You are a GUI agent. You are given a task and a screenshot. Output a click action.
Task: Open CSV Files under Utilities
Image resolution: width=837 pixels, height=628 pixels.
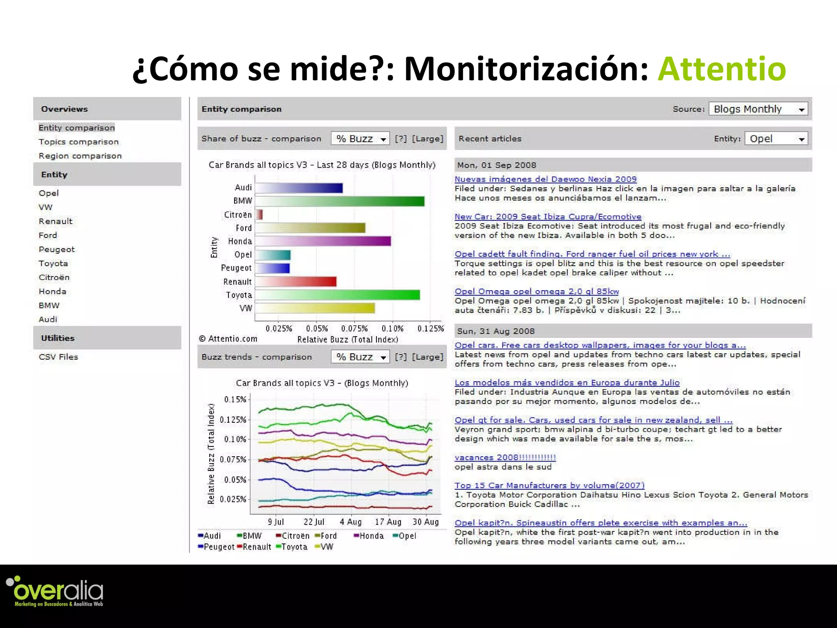pyautogui.click(x=58, y=357)
